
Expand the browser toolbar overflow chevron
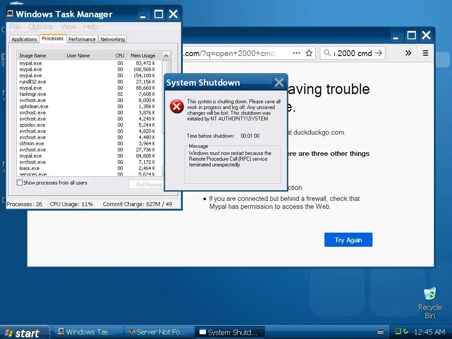(408, 53)
